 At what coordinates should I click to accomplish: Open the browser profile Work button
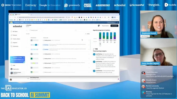click(114, 17)
